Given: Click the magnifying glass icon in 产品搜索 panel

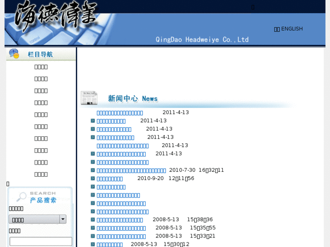Looking at the screenshot, I should click(x=21, y=197).
